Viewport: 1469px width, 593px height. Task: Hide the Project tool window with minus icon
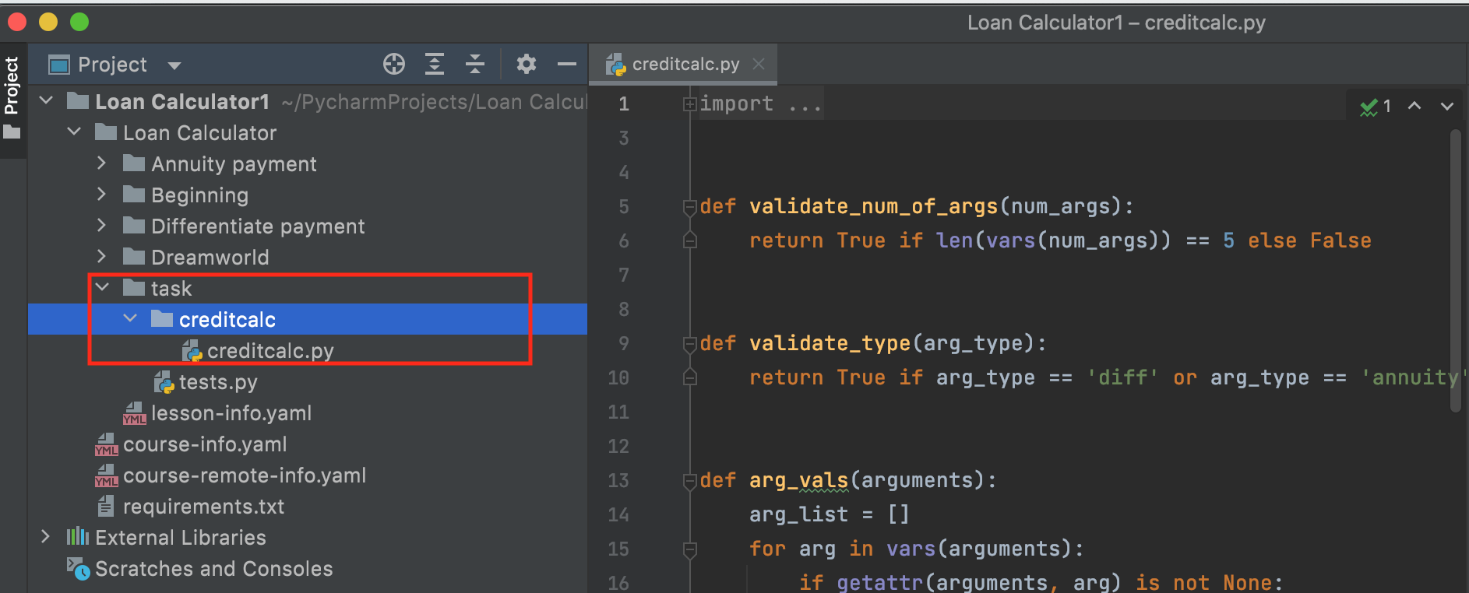click(x=567, y=64)
